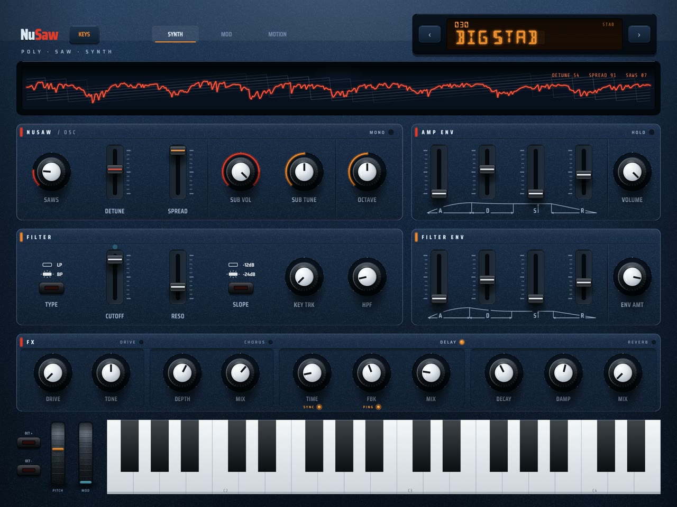
Task: Click the OCTAVE knob
Action: tap(367, 172)
